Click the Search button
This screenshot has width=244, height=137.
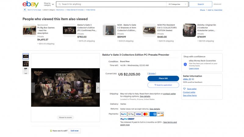point(201,4)
